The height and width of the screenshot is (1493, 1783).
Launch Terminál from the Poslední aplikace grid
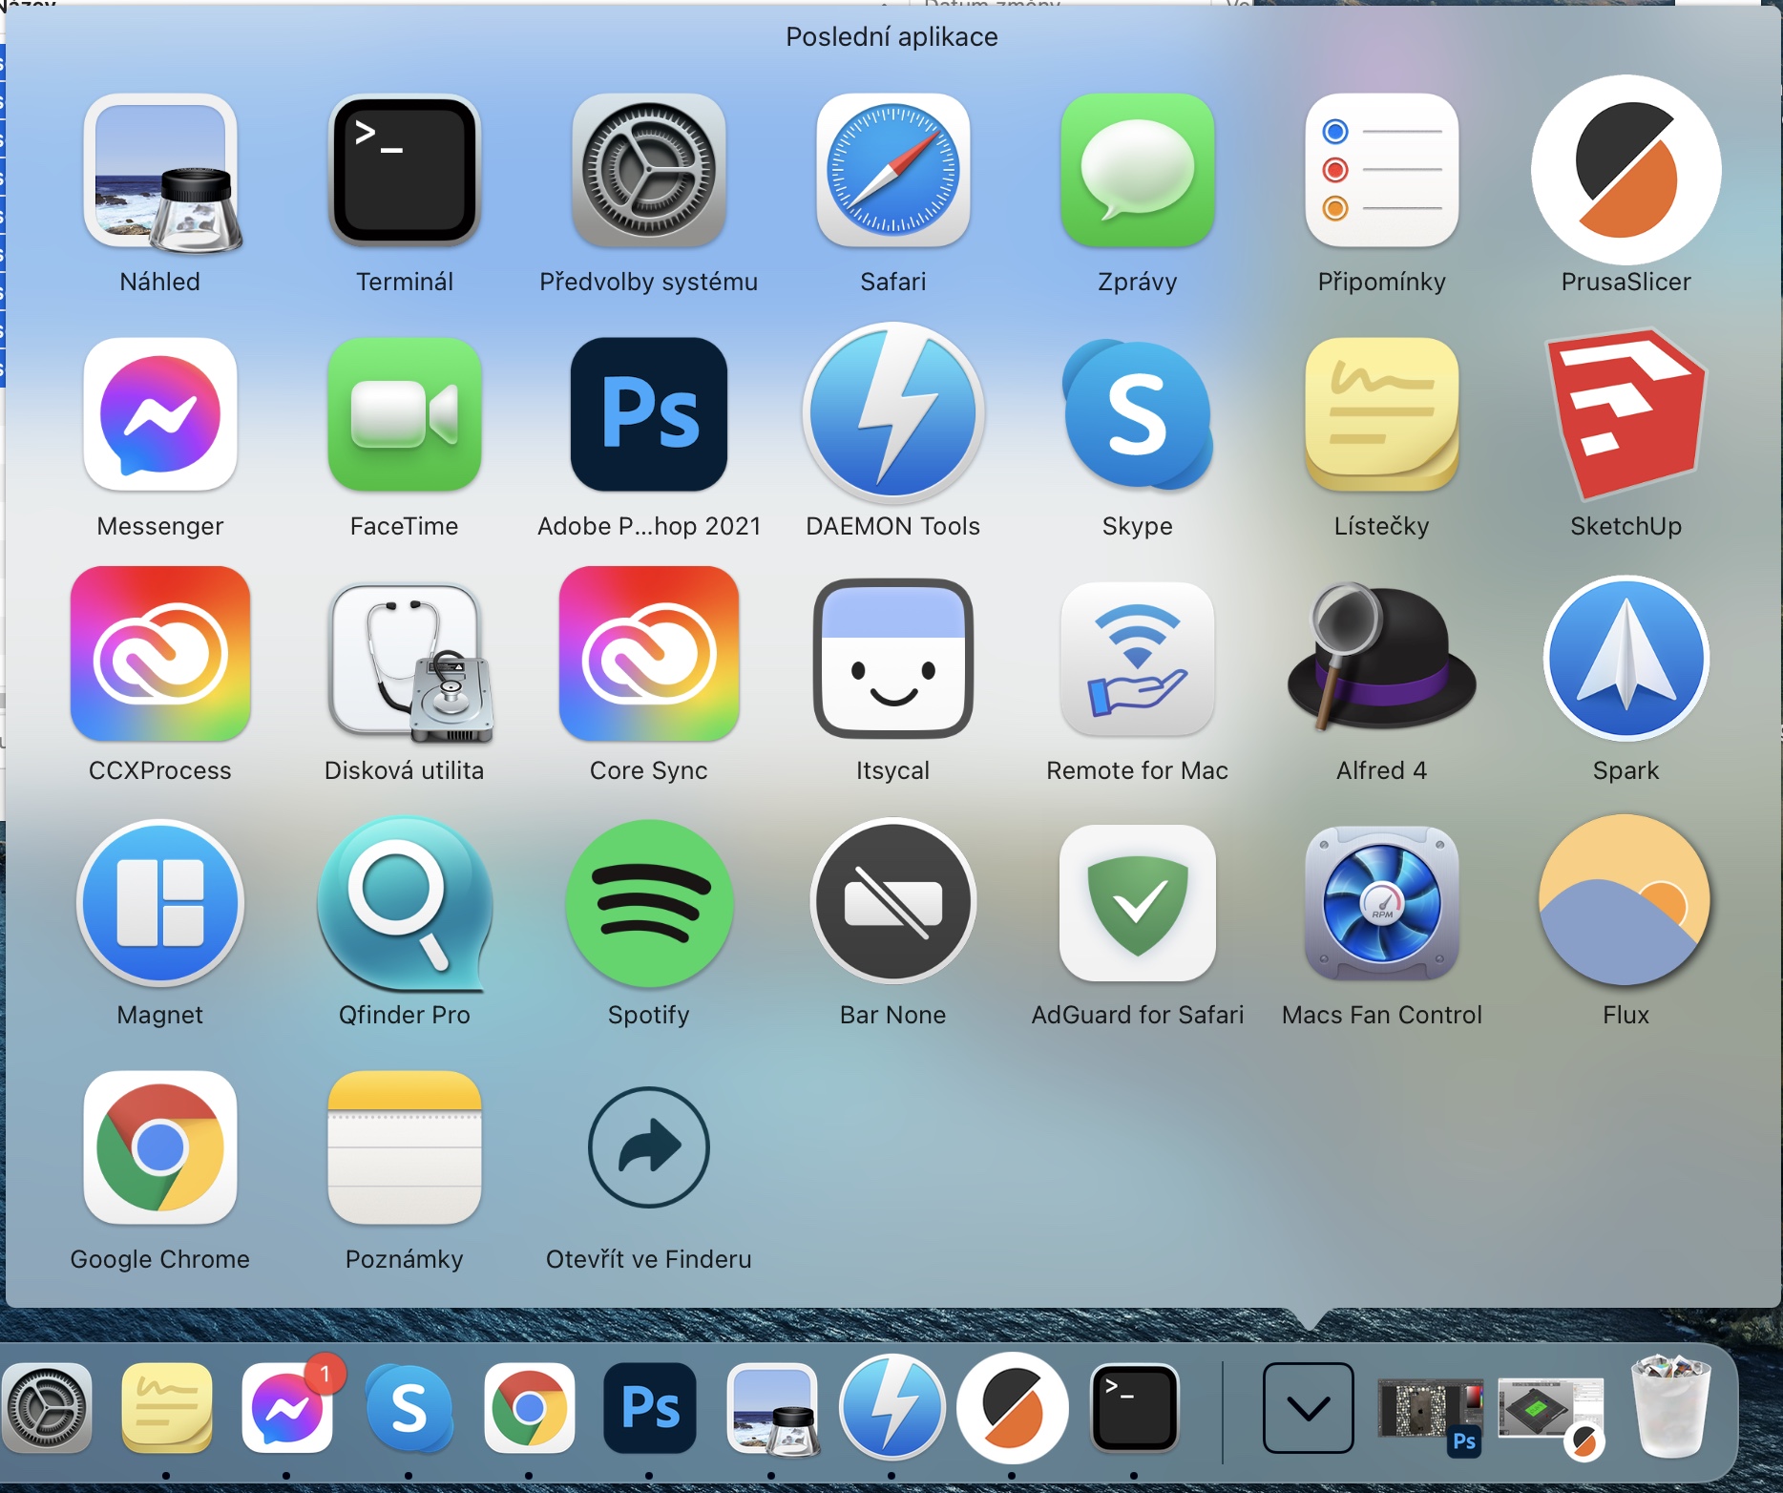(x=405, y=172)
